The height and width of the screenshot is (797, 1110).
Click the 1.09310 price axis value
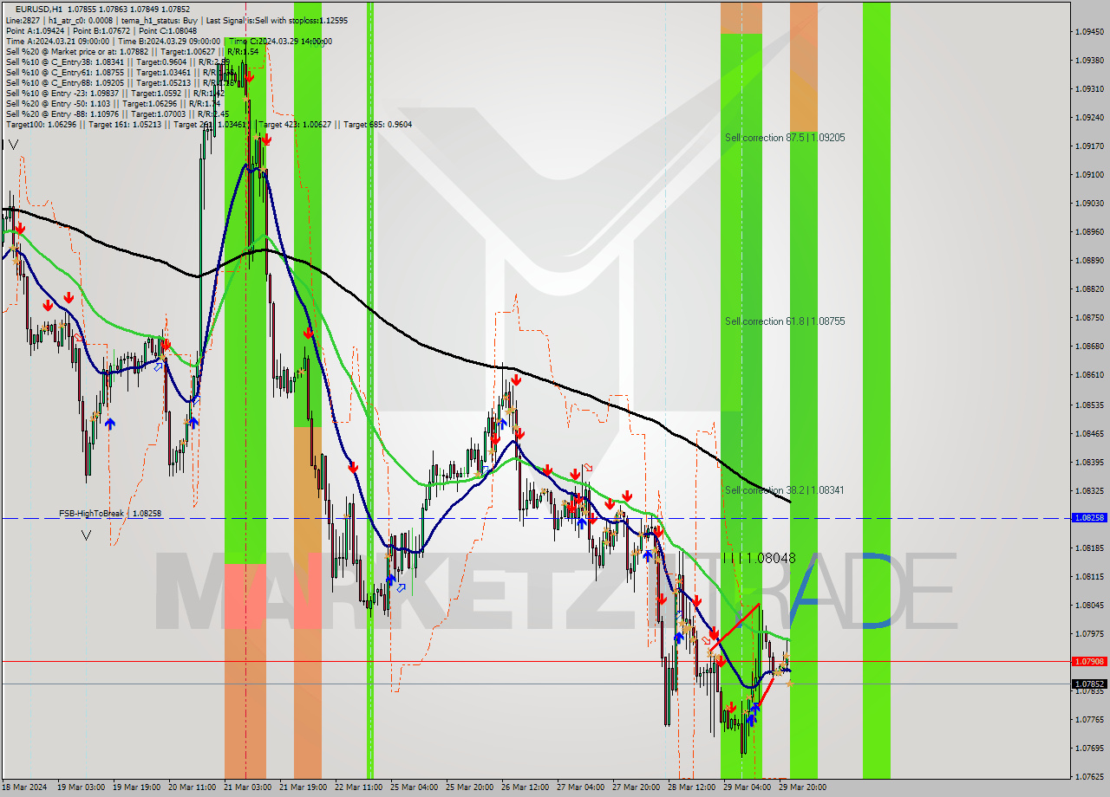coord(1089,88)
